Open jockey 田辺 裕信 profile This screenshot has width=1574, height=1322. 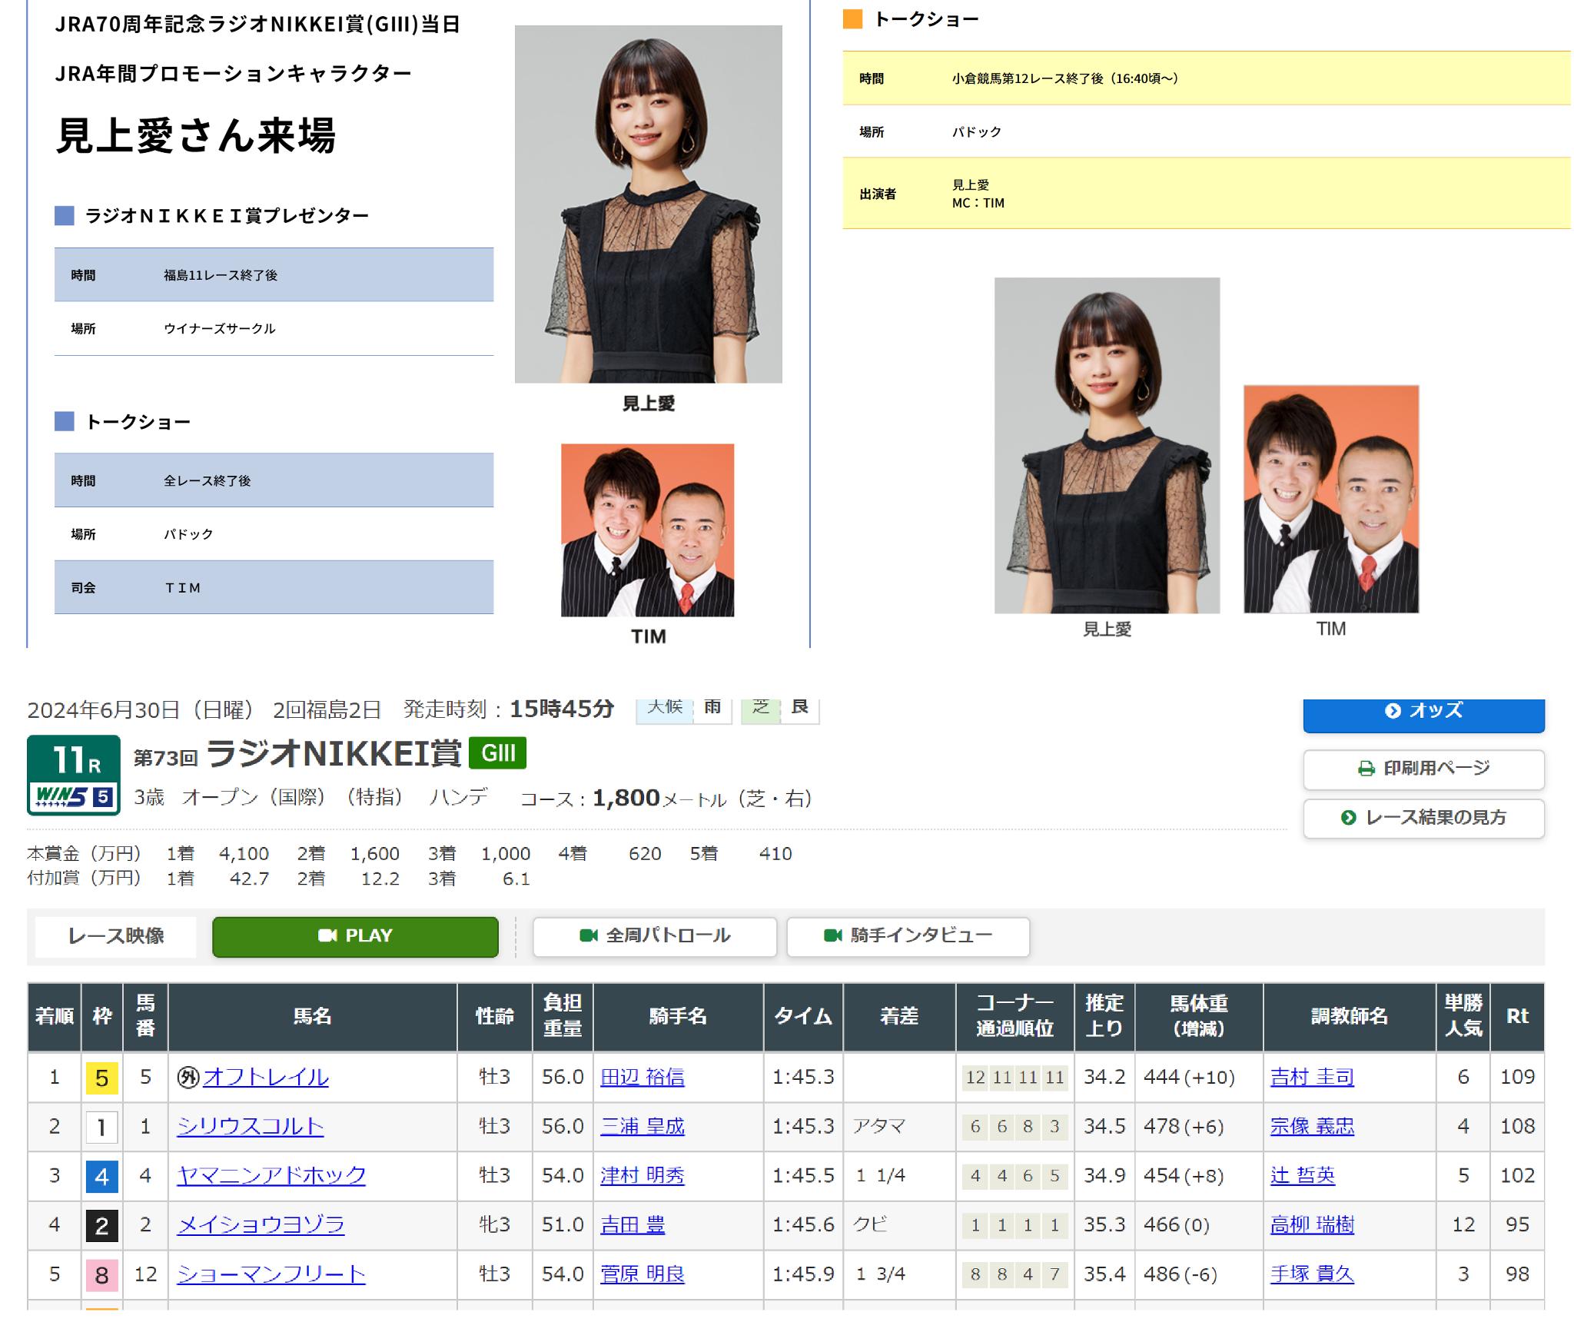pyautogui.click(x=642, y=1077)
